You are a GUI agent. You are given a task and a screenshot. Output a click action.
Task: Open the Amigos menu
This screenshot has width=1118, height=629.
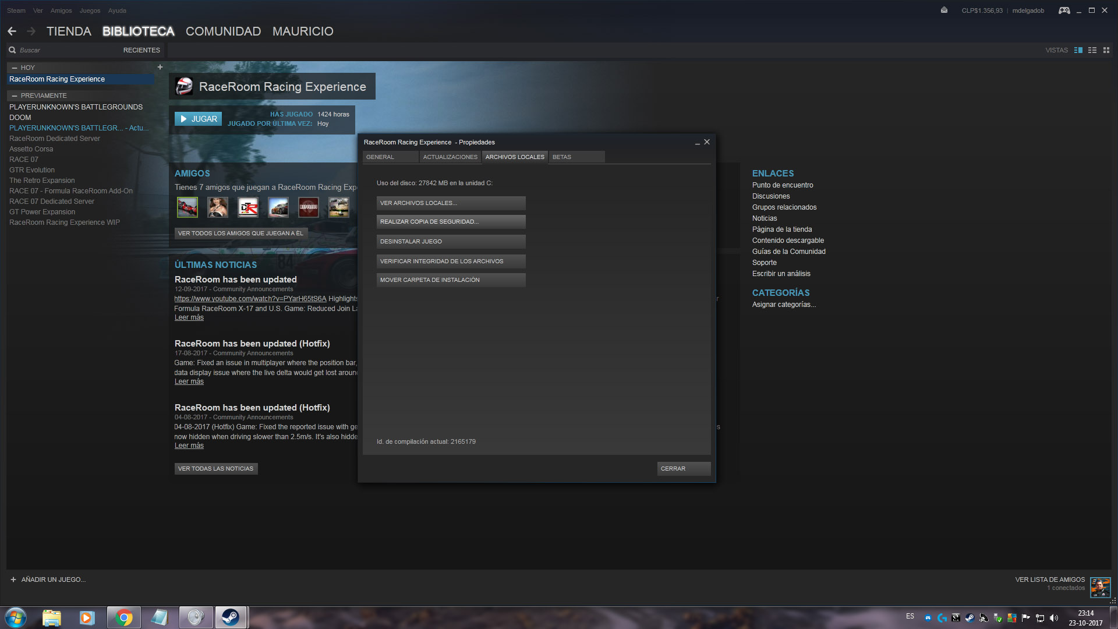tap(61, 10)
